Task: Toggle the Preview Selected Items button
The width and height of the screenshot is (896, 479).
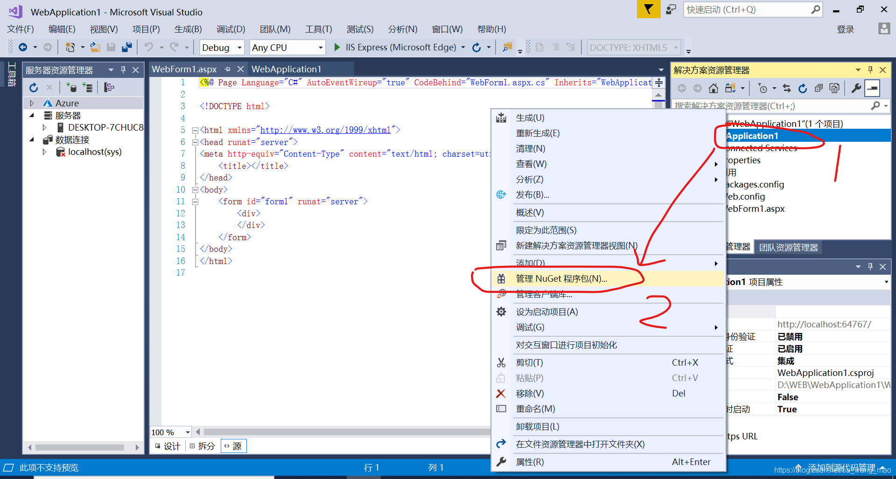Action: tap(872, 88)
